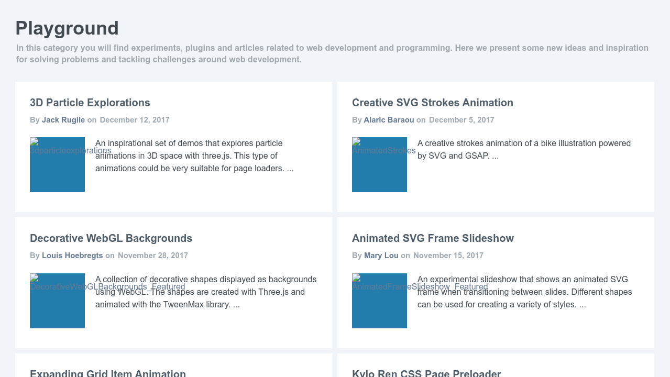Screen dimensions: 670x377
Task: Click the 3D particle animations excerpt text
Action: (x=194, y=156)
